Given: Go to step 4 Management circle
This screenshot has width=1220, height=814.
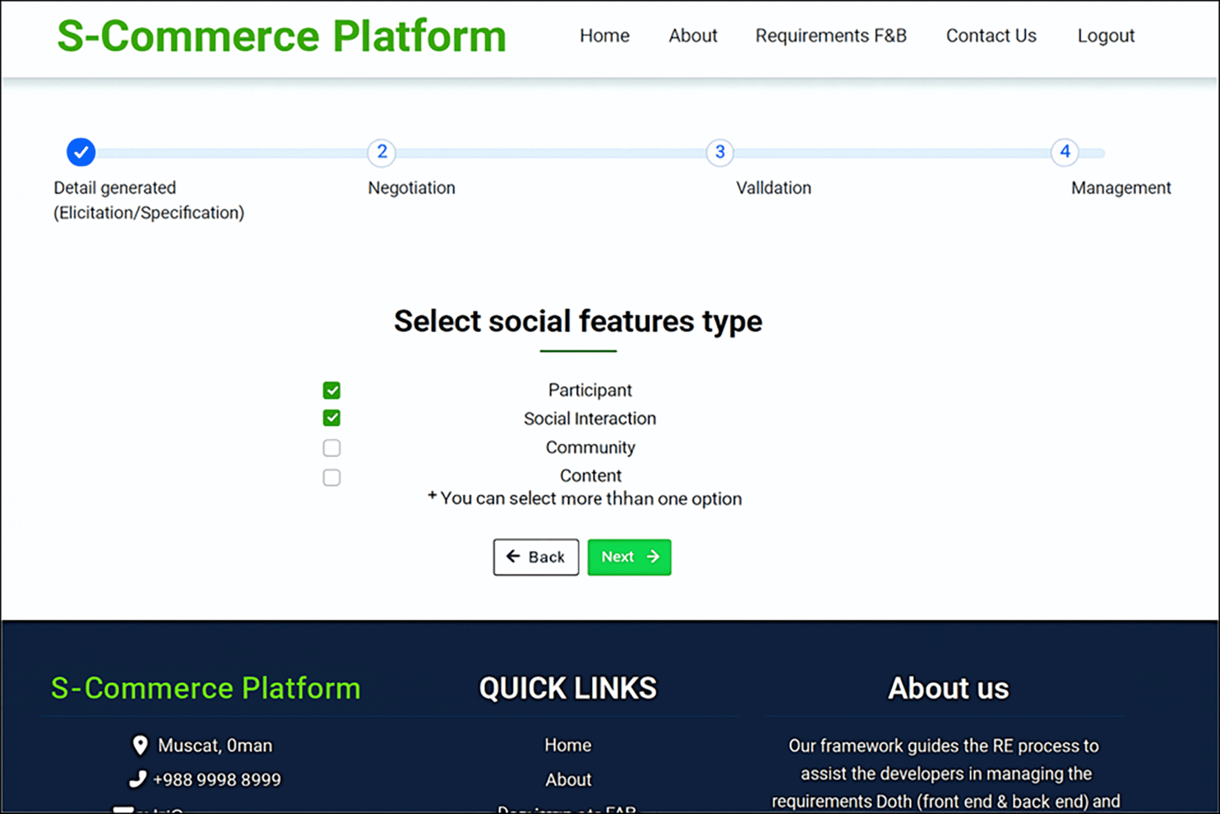Looking at the screenshot, I should (x=1064, y=152).
